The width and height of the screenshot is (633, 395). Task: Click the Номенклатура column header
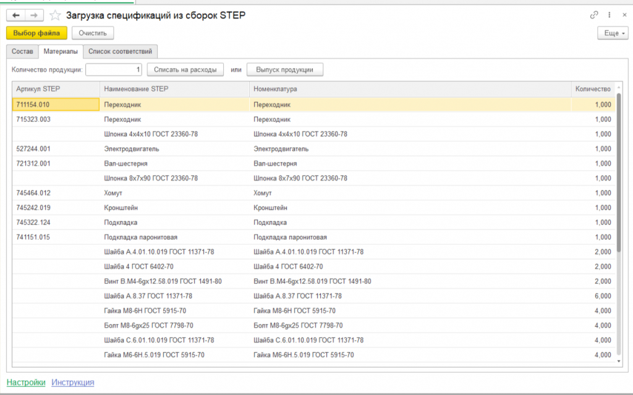[x=410, y=89]
